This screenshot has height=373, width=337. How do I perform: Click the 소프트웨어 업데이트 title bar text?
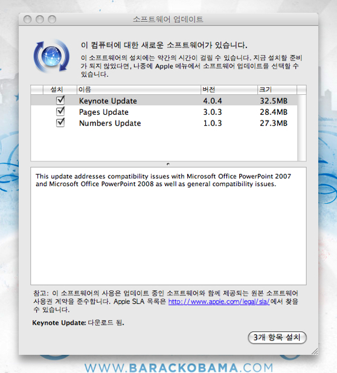click(x=168, y=19)
